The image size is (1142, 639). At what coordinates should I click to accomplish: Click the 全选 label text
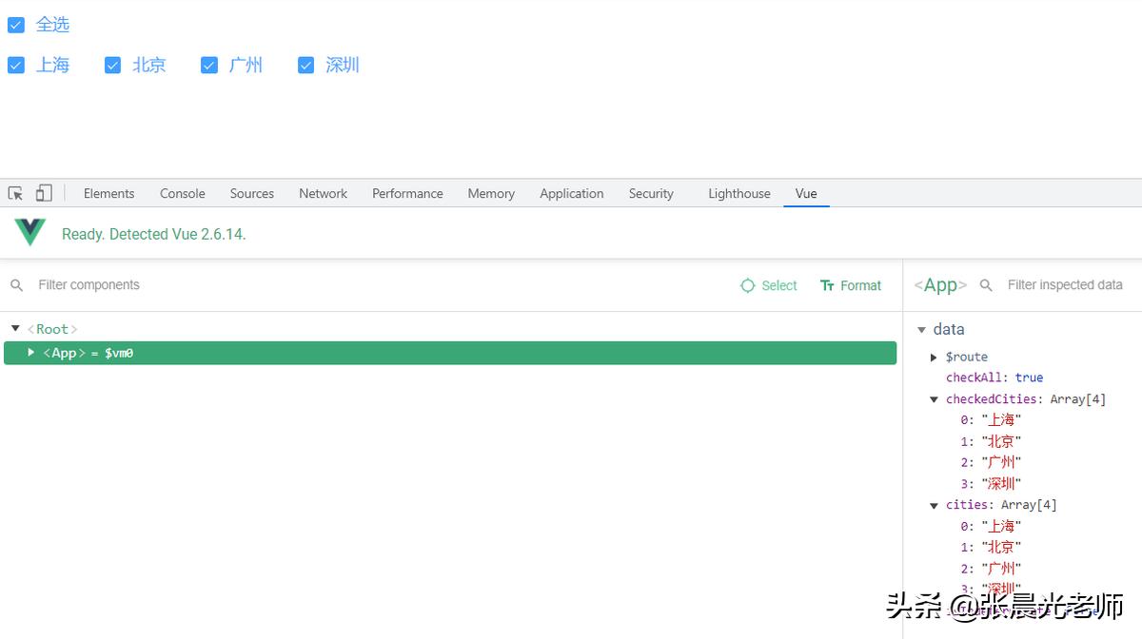[53, 25]
